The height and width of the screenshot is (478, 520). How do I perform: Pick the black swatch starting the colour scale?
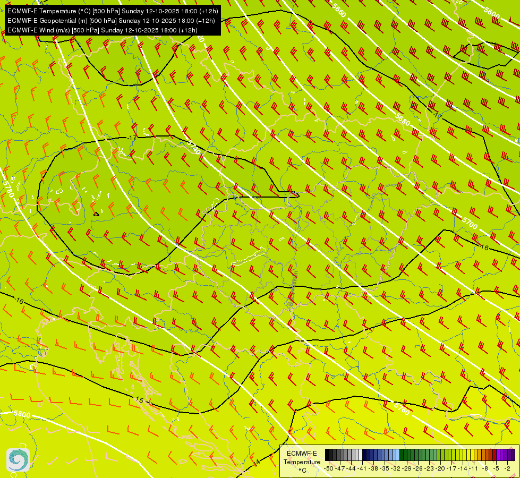tap(327, 455)
